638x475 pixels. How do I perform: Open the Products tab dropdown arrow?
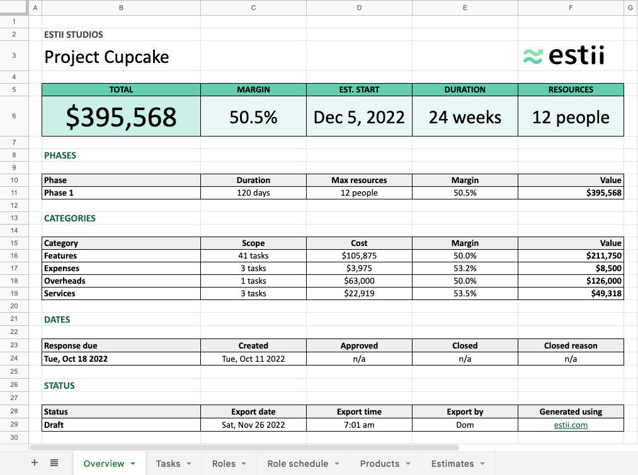[408, 464]
